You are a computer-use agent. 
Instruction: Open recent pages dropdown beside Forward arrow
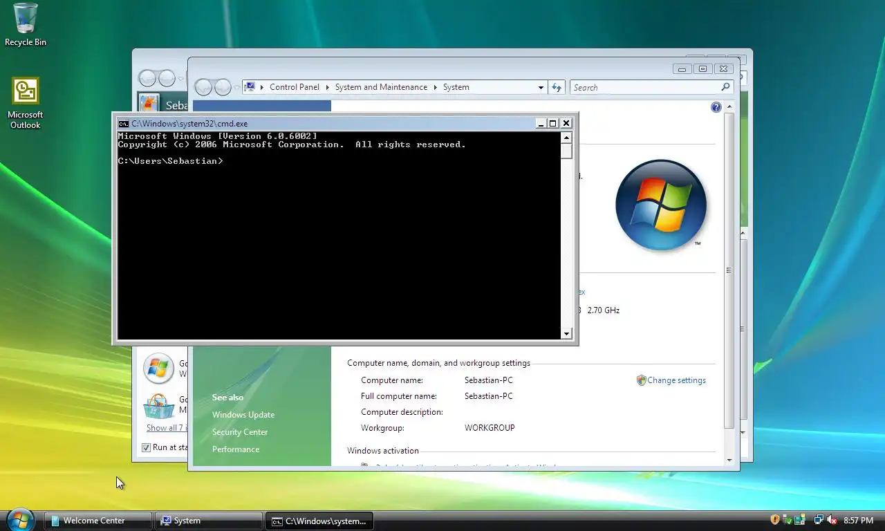click(x=236, y=87)
